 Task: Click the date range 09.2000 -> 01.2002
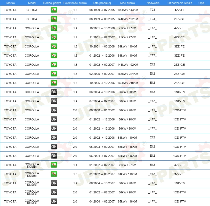(102, 110)
